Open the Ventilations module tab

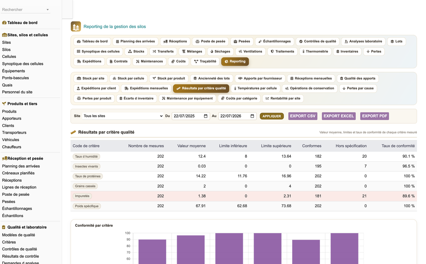tap(250, 52)
